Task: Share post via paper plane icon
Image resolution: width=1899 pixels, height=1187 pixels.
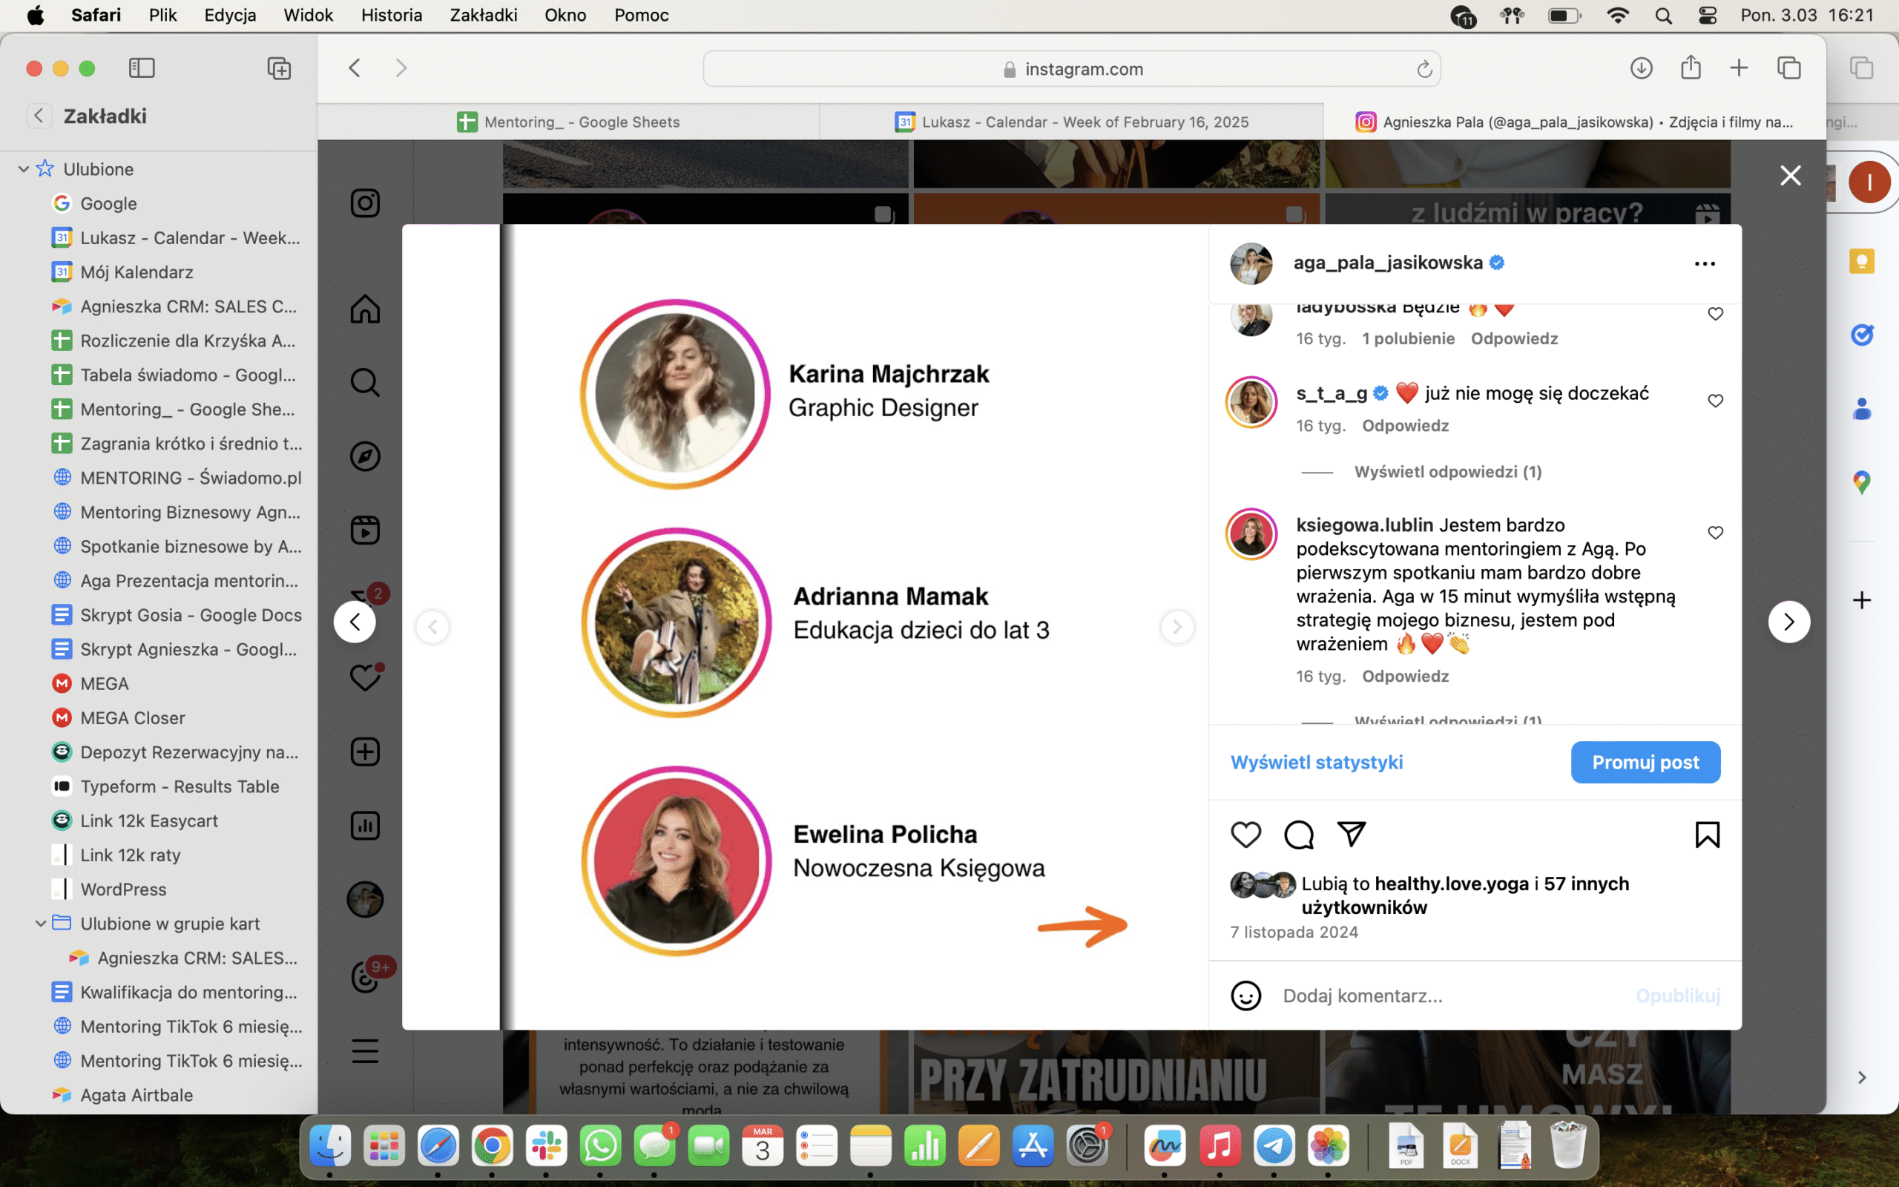Action: tap(1352, 834)
